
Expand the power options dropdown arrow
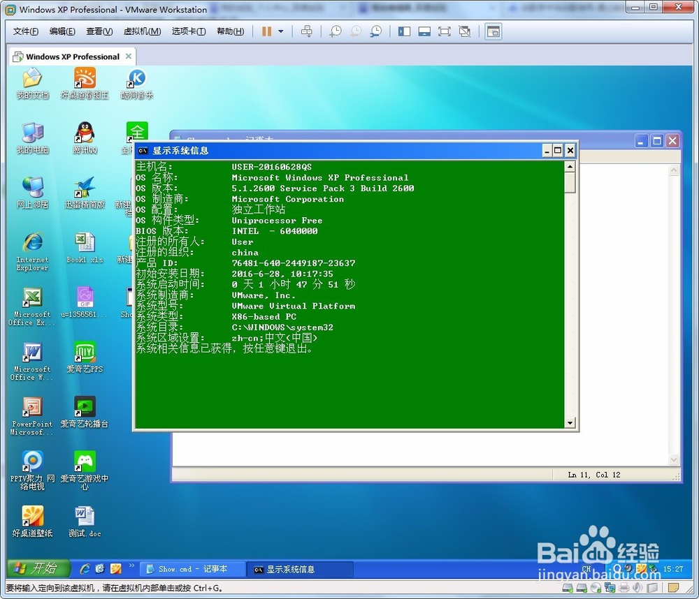[281, 31]
